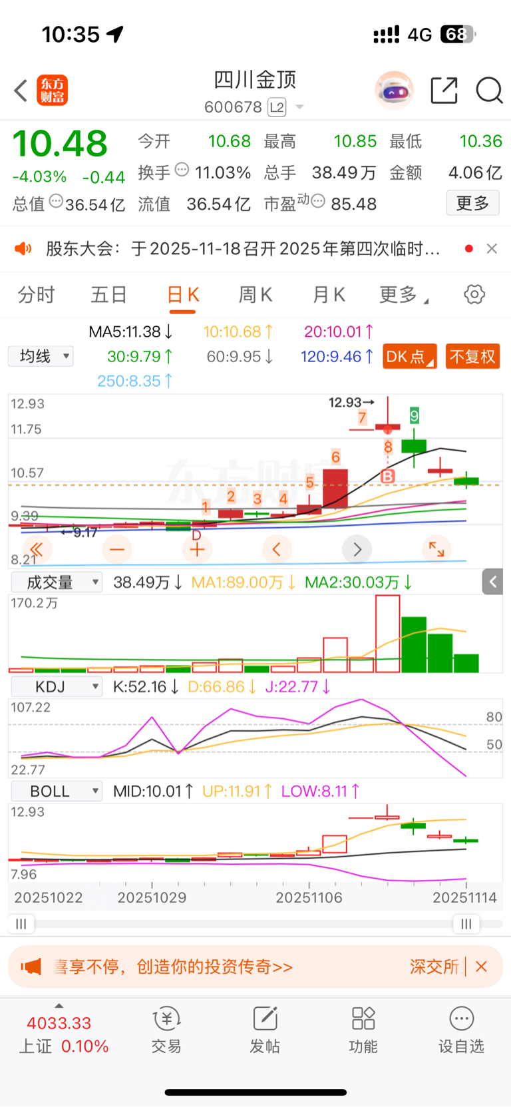This screenshot has height=1107, width=511.
Task: Tap the 10:35 status bar clock
Action: click(71, 34)
